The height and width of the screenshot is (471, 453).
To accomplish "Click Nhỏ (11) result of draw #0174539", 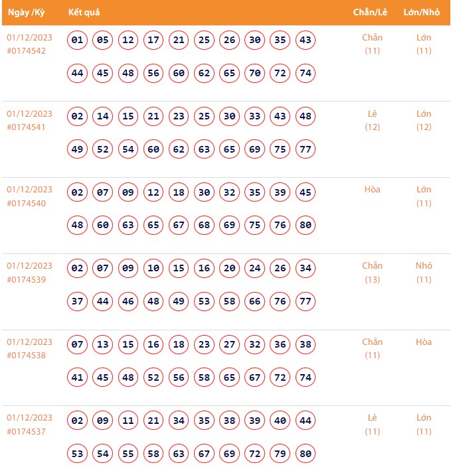I will pyautogui.click(x=424, y=273).
